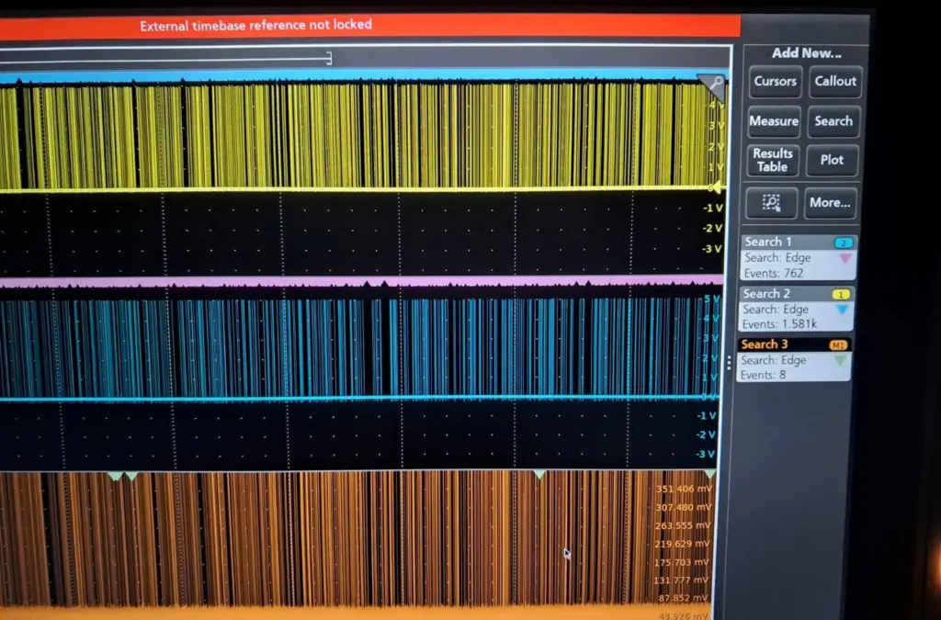Select the rightmost green search mark on math waveform
Viewport: 941px width, 620px height.
click(x=709, y=475)
